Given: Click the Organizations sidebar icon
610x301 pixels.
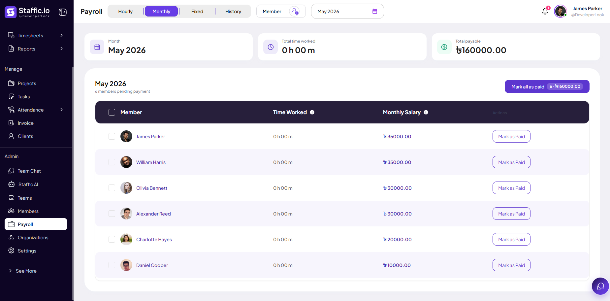Looking at the screenshot, I should [11, 237].
